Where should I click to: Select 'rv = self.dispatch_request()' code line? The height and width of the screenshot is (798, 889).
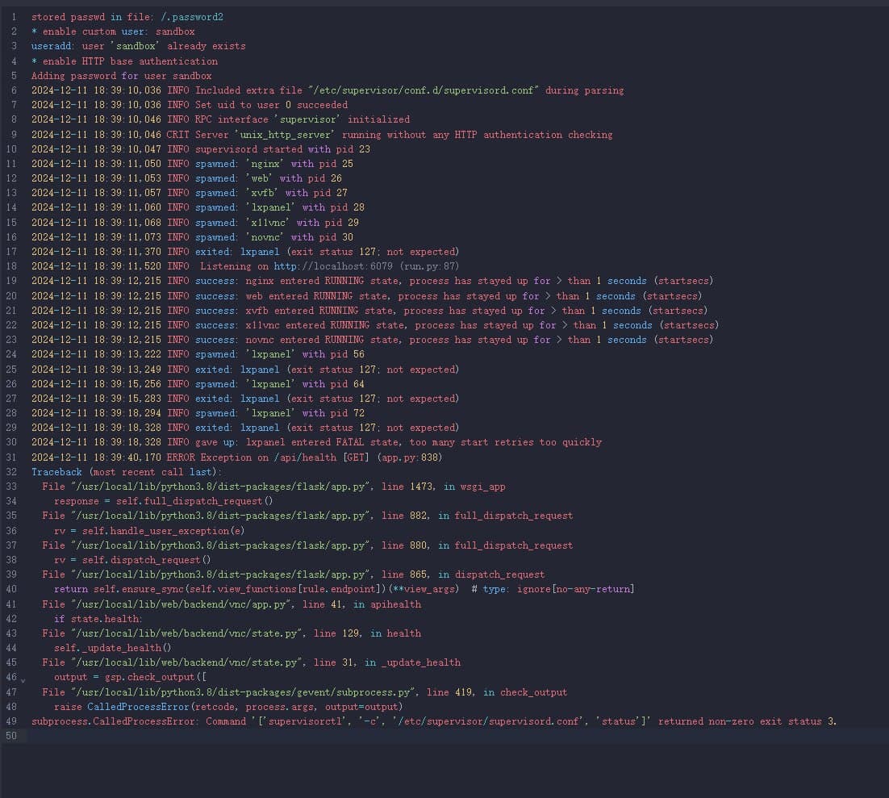[x=132, y=560]
